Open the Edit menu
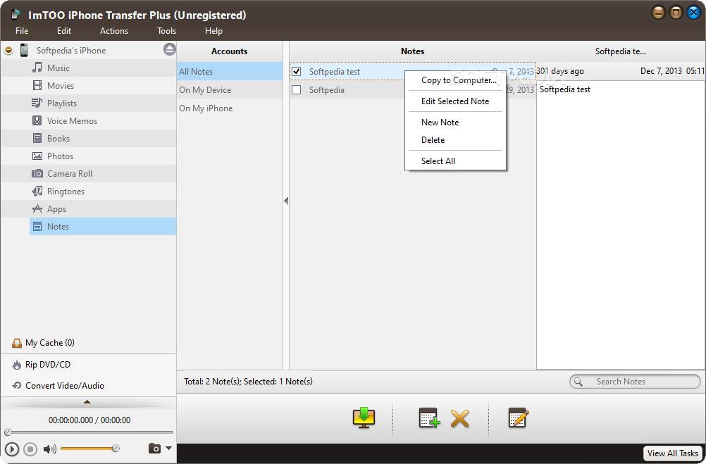 (64, 30)
